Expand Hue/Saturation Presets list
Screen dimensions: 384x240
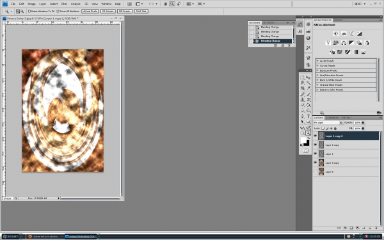[317, 75]
